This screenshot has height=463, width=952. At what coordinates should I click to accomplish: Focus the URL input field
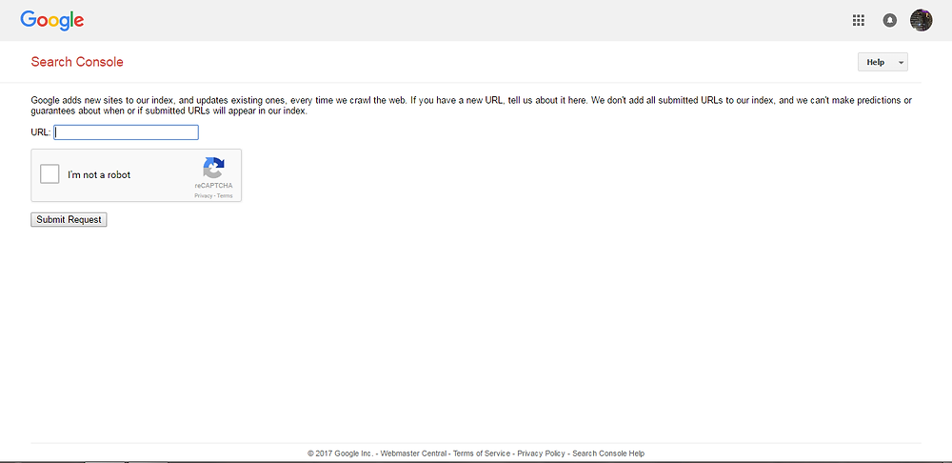[127, 132]
